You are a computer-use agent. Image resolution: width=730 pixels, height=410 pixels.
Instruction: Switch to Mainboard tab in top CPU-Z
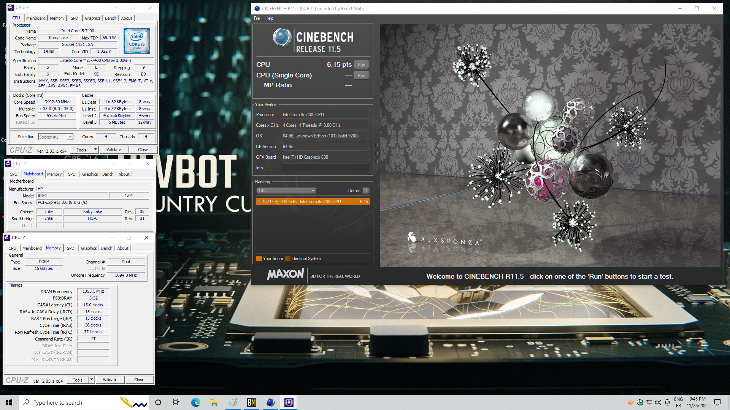click(36, 18)
